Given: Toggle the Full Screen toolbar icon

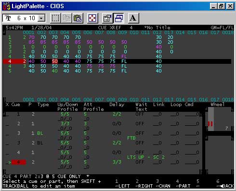Looking at the screenshot, I should (x=92, y=18).
